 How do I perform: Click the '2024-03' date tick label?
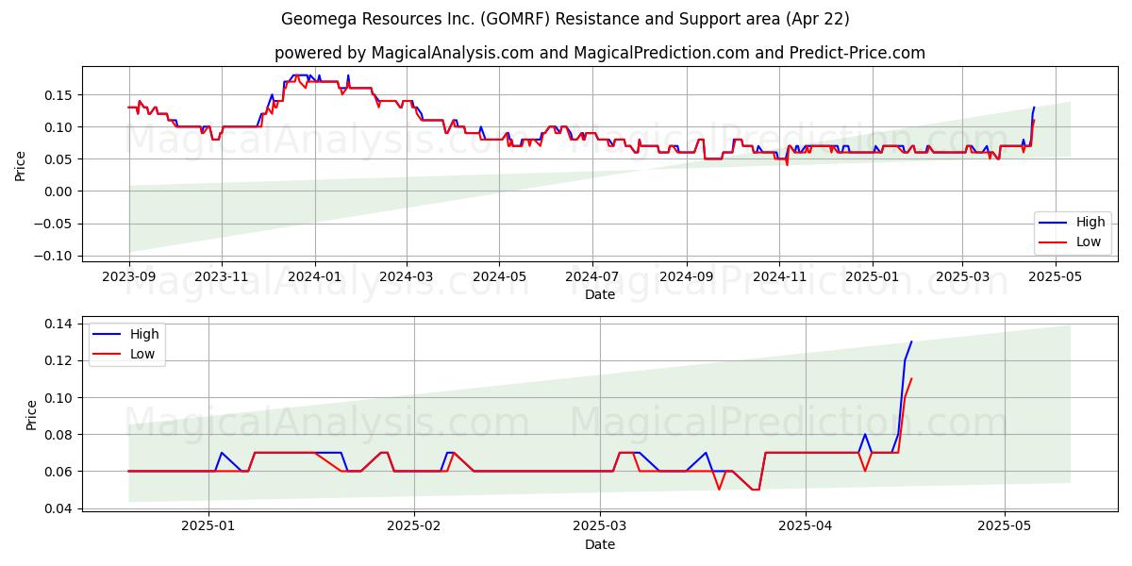407,275
